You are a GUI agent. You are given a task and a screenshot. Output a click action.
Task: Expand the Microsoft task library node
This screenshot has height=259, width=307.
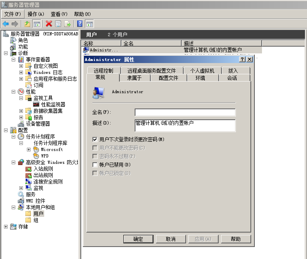(x=29, y=150)
